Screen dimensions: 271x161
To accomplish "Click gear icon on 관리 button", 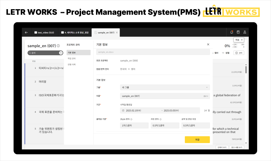I will 236,53.
